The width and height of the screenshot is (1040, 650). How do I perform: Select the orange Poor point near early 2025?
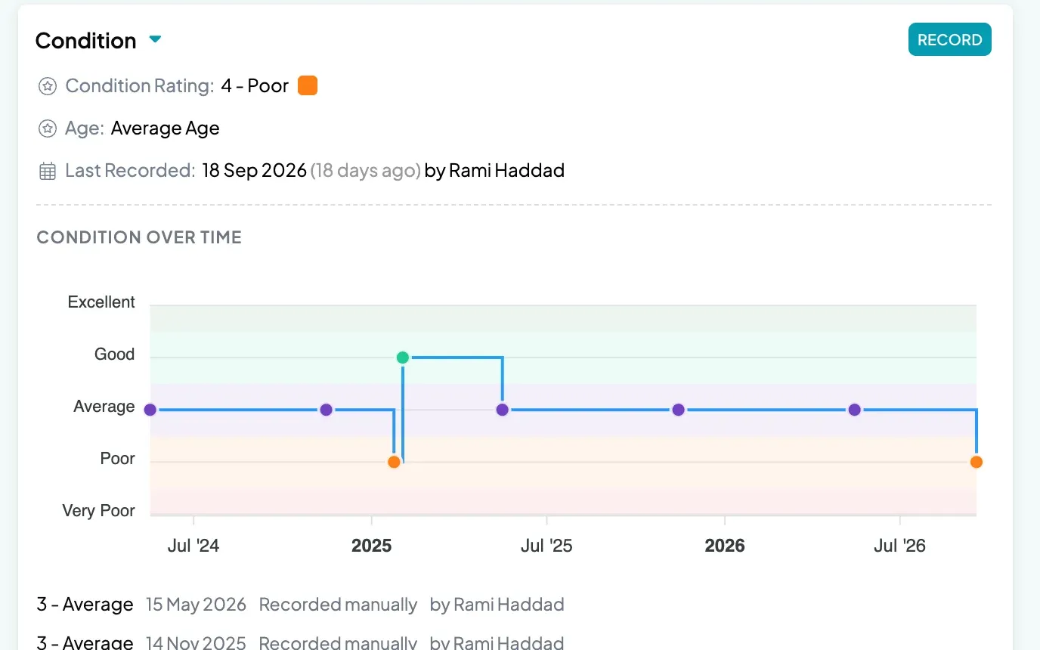[394, 462]
